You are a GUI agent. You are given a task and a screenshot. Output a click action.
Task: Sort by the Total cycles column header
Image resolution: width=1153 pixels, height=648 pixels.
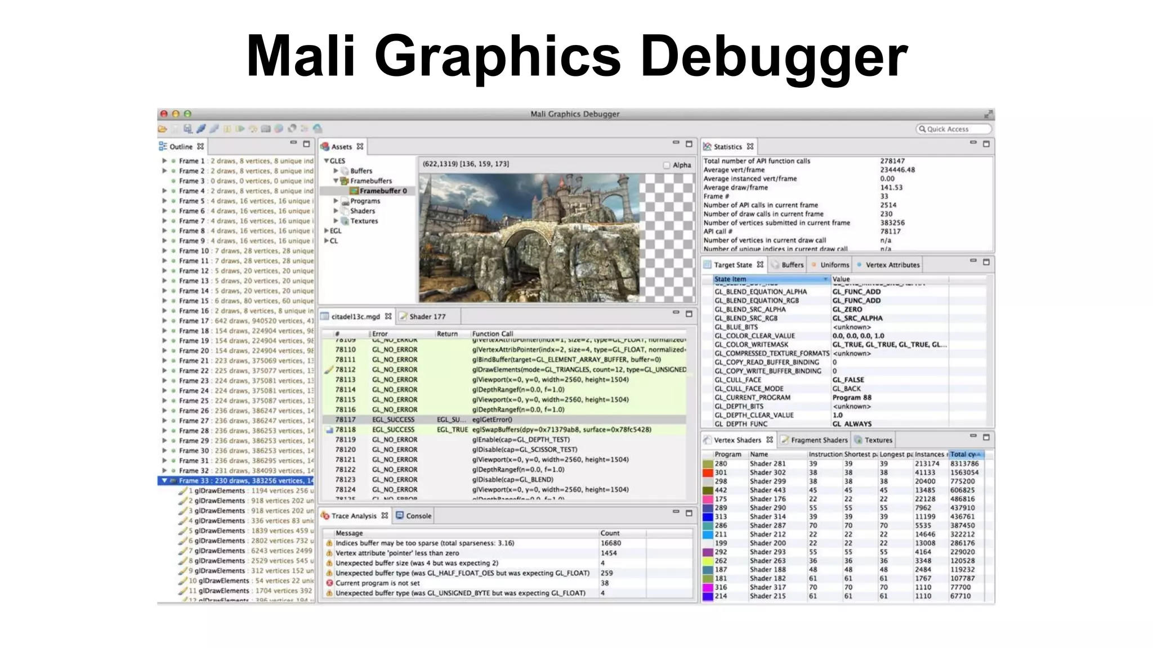point(965,454)
